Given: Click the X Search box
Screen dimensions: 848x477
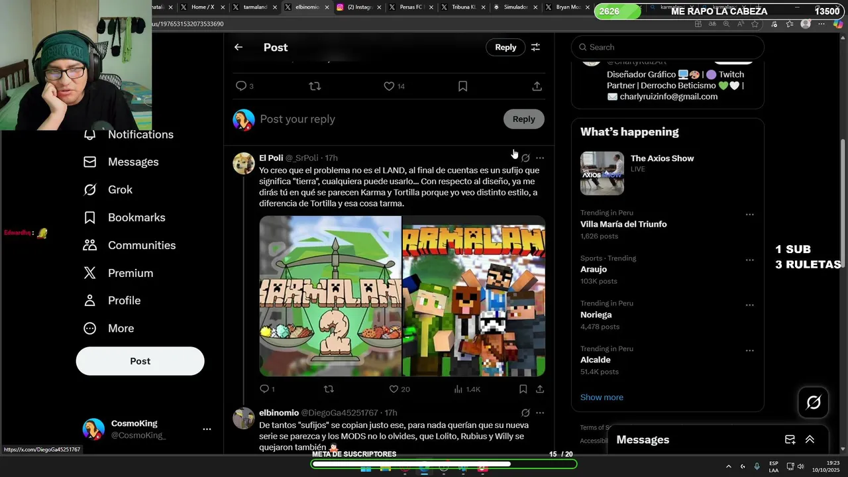Looking at the screenshot, I should [x=668, y=47].
